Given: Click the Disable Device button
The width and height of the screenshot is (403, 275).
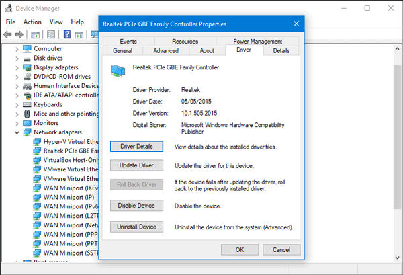Looking at the screenshot, I should click(x=136, y=206).
